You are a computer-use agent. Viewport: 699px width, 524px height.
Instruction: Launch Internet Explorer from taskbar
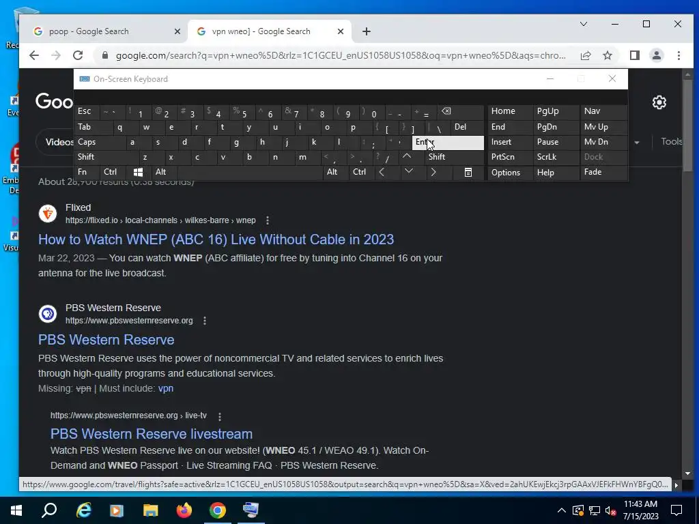tap(83, 510)
